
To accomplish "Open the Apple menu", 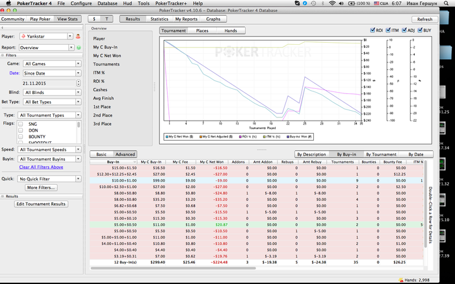I will click(8, 3).
